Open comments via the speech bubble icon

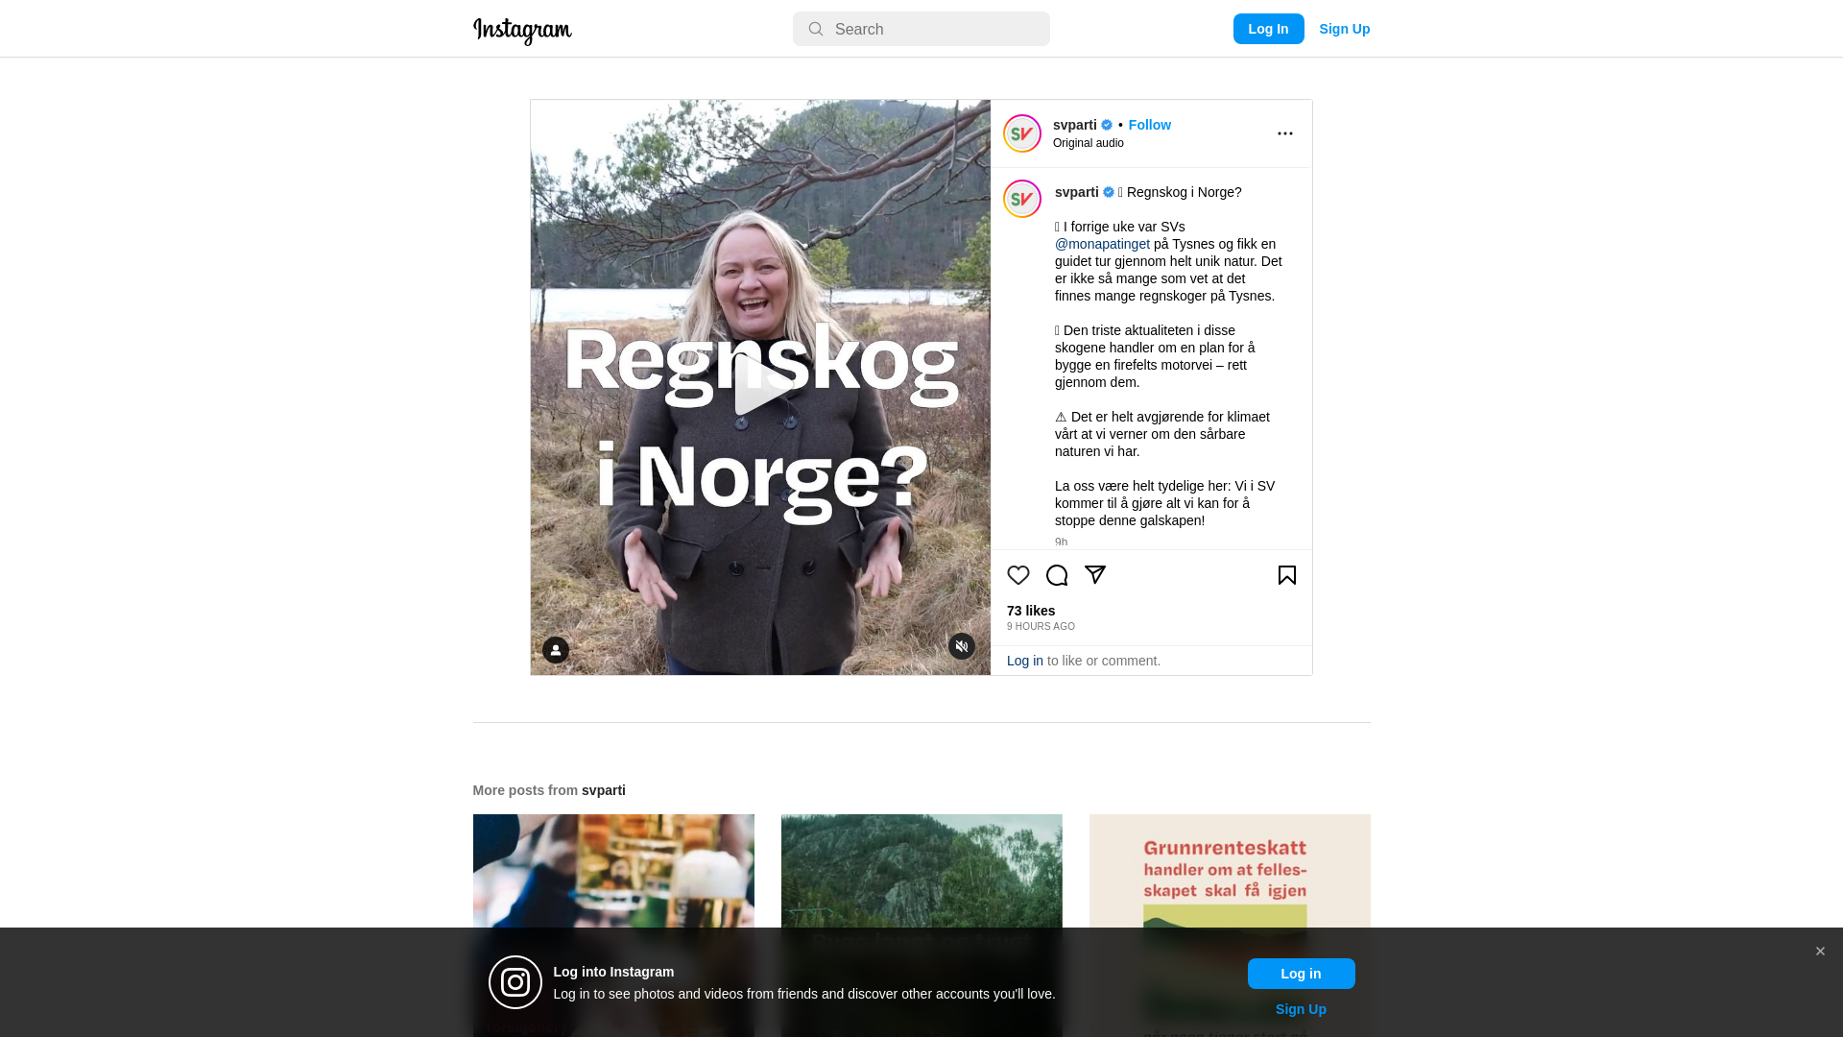coord(1056,575)
